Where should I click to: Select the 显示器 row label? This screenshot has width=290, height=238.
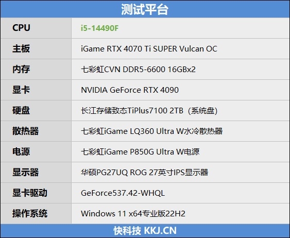click(x=26, y=172)
